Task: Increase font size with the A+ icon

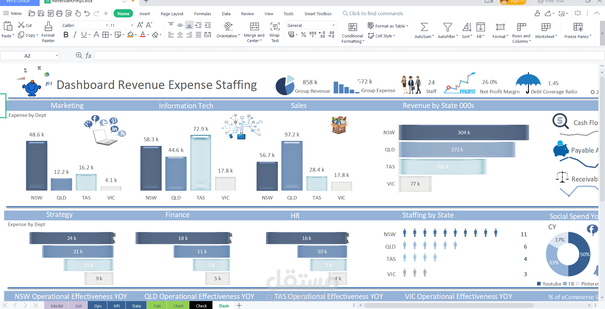Action: point(140,25)
